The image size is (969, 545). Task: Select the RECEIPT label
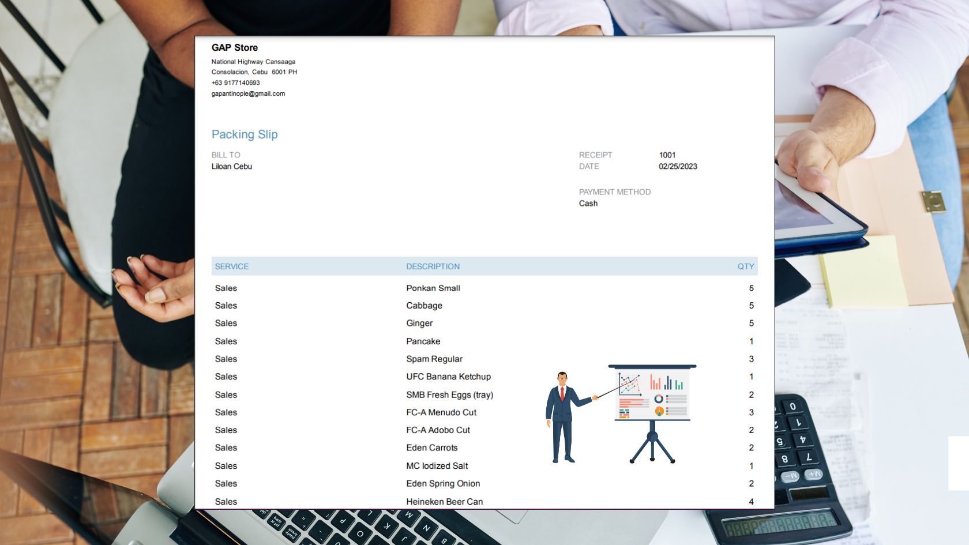point(595,155)
